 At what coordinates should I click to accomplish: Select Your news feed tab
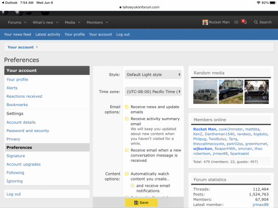pyautogui.click(x=18, y=34)
